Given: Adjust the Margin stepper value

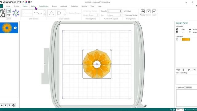Looking at the screenshot, I should coord(97,15).
